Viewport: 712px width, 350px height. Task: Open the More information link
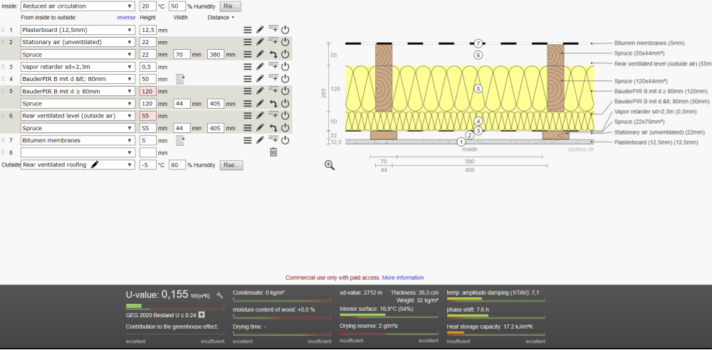403,277
